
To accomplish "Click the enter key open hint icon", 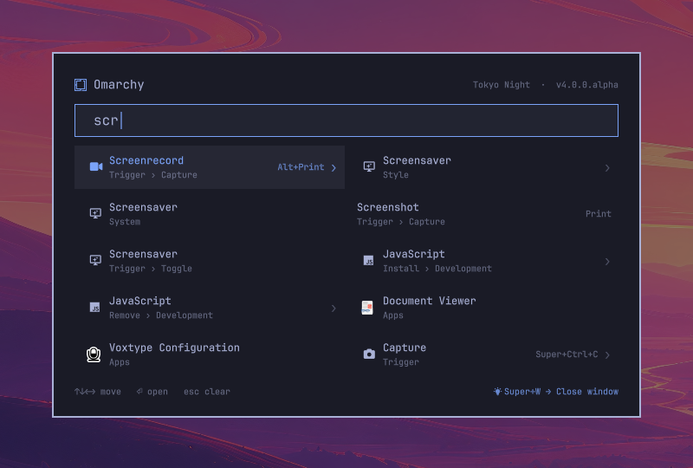I will [139, 391].
